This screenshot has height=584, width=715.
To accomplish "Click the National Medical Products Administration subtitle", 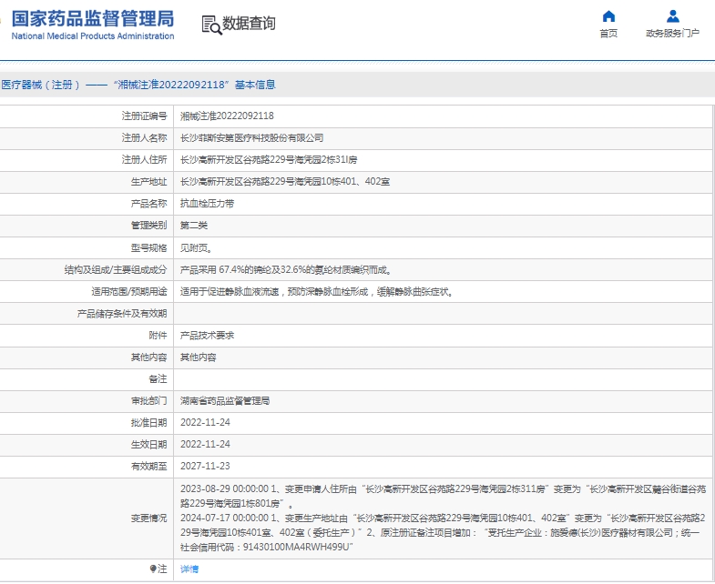I will click(x=93, y=36).
